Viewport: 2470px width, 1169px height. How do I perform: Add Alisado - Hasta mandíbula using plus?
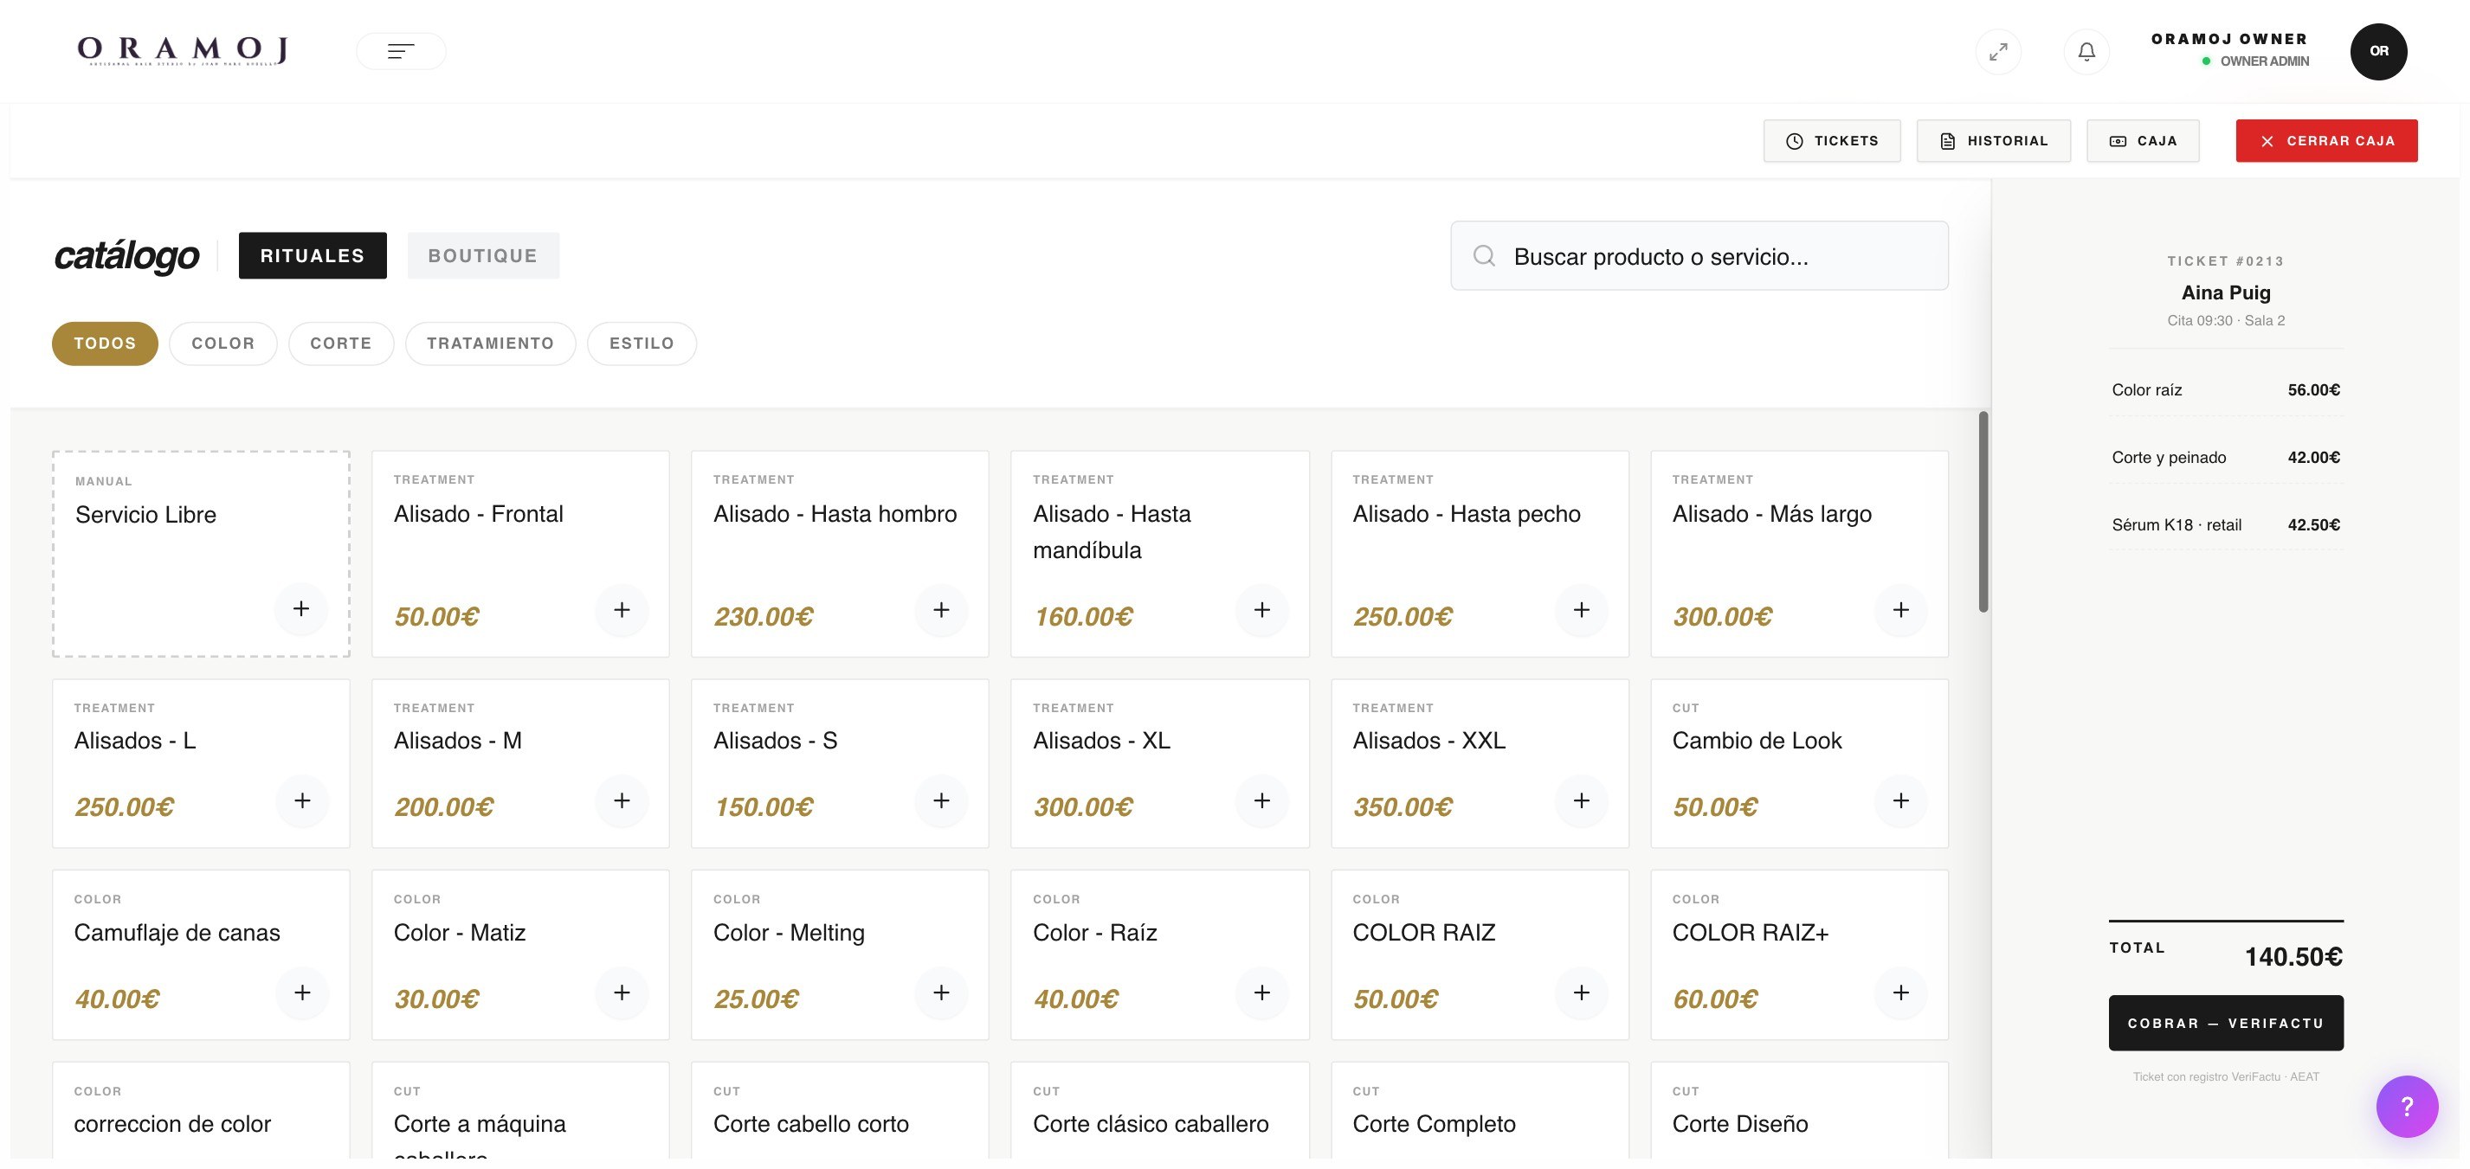[1262, 610]
